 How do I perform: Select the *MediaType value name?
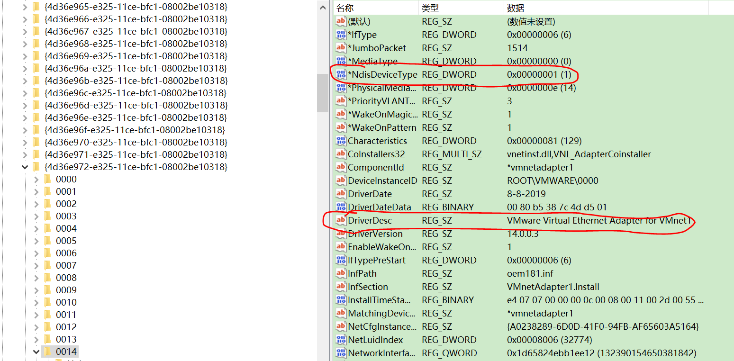coord(372,61)
